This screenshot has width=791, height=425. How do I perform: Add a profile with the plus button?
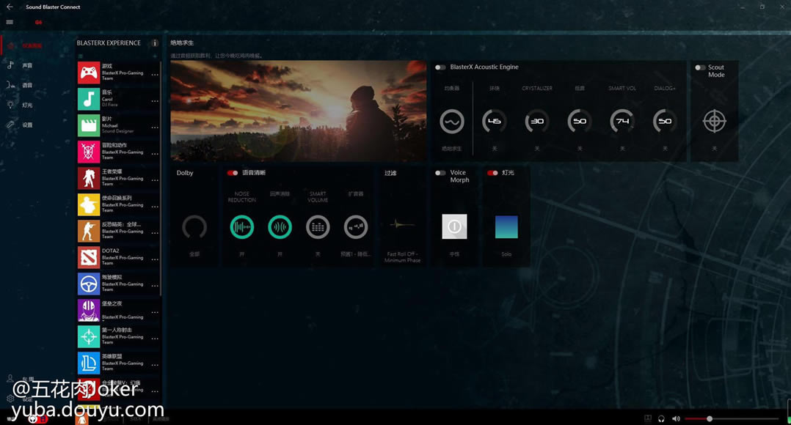point(155,56)
